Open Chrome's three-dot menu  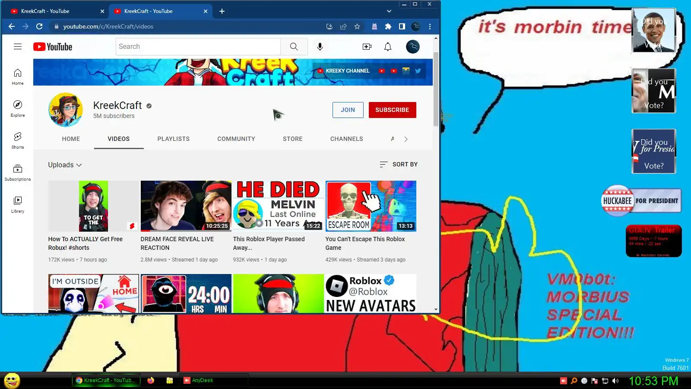(x=430, y=26)
